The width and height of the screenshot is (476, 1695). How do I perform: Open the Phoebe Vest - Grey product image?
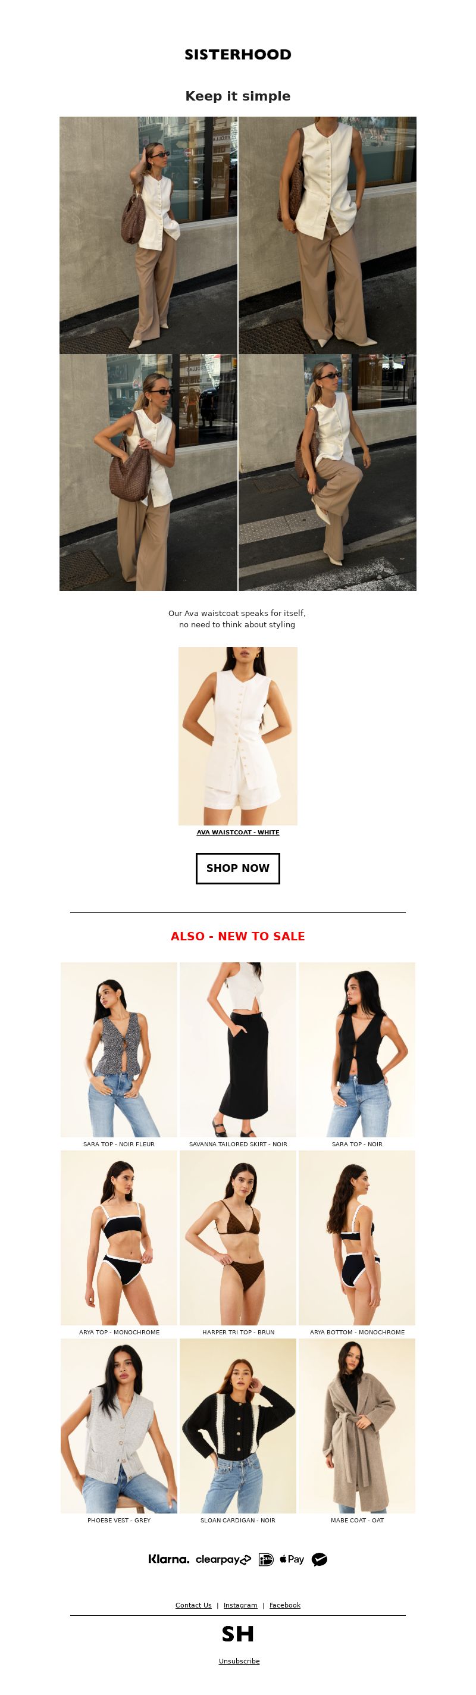(x=119, y=1426)
